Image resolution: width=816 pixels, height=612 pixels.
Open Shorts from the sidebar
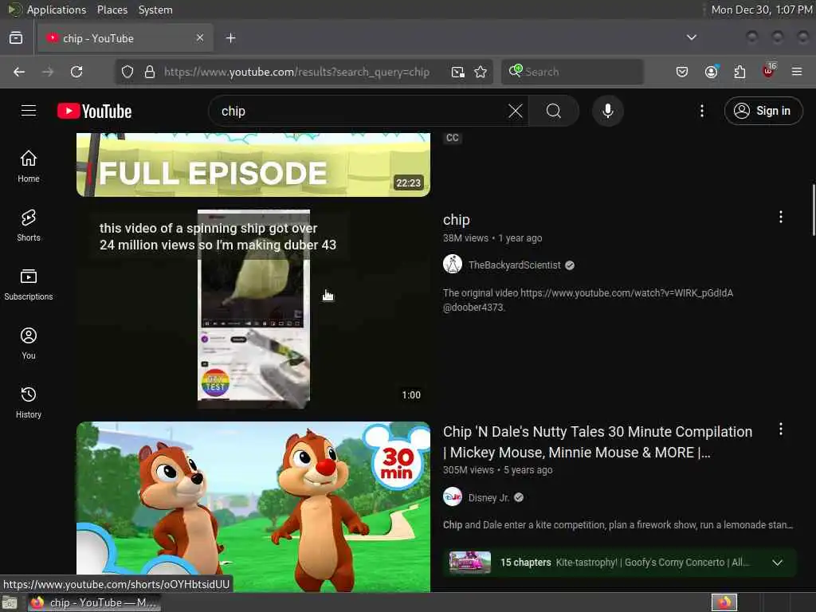pos(29,225)
